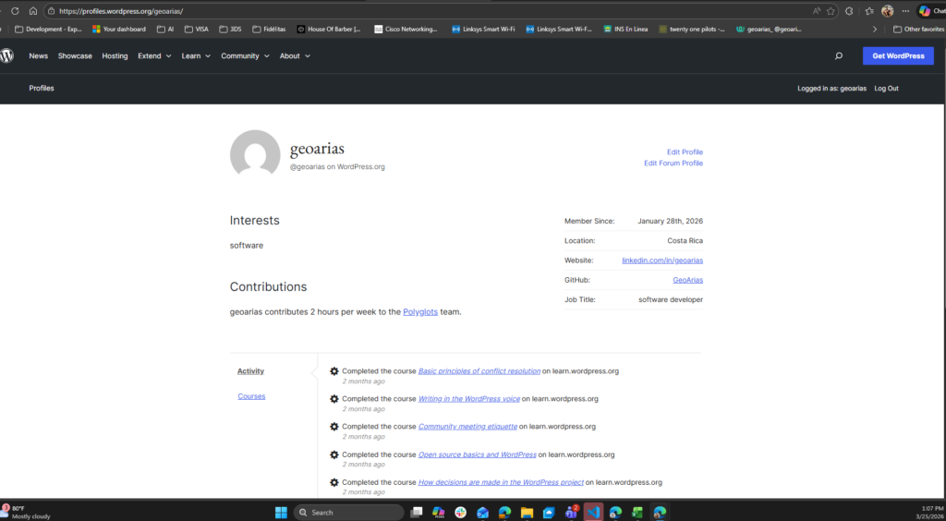Click the WordPress logo in the header
Screen dimensions: 946x521
pos(7,55)
